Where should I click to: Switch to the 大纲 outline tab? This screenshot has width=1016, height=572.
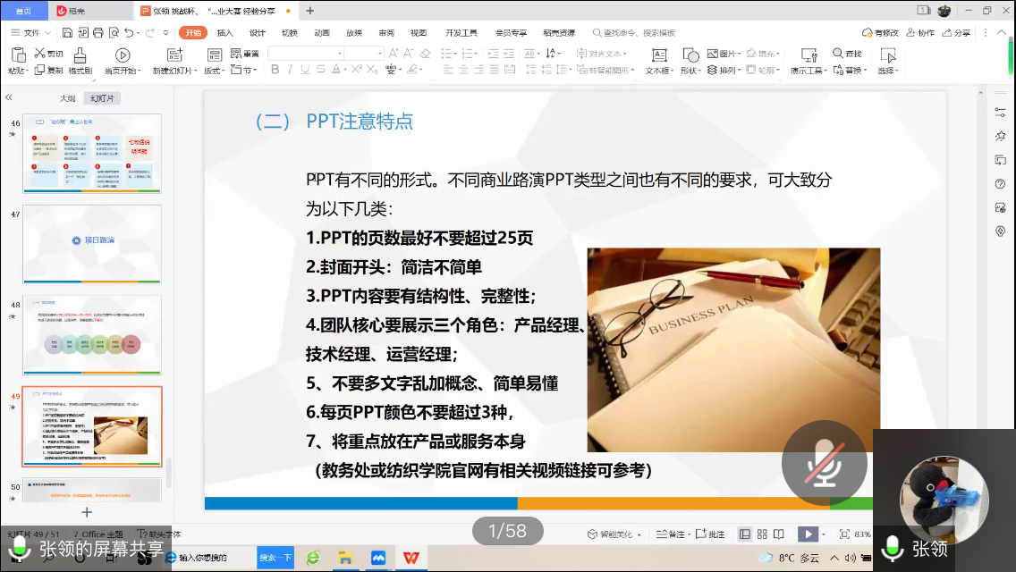(x=68, y=98)
